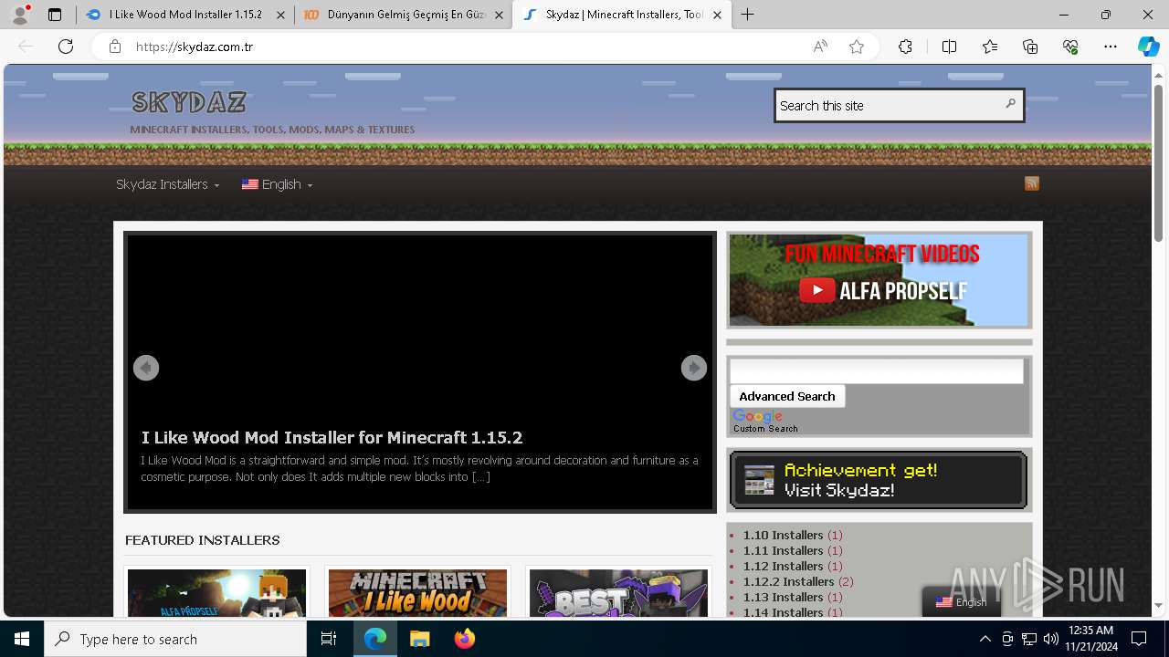Image resolution: width=1169 pixels, height=657 pixels.
Task: Close the Skydaz browser tab
Action: 718,15
